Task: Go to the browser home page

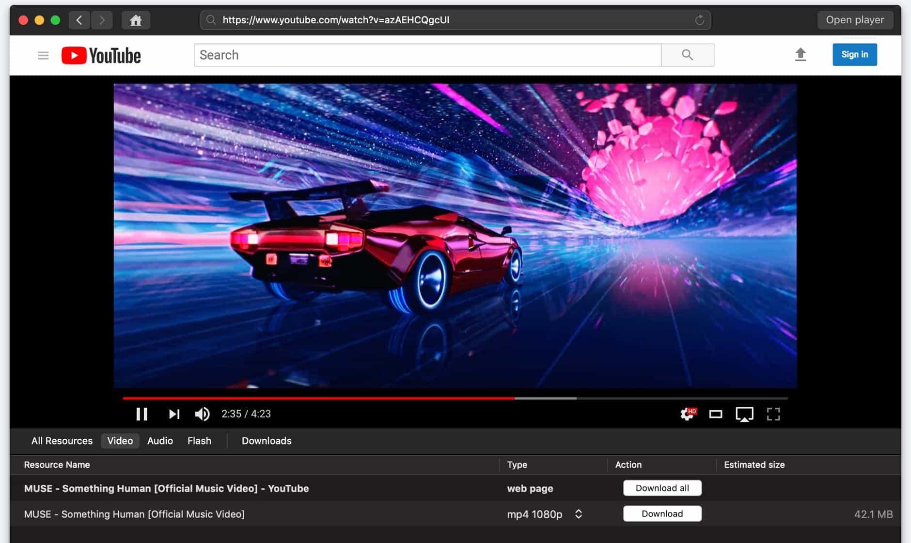Action: pos(136,20)
